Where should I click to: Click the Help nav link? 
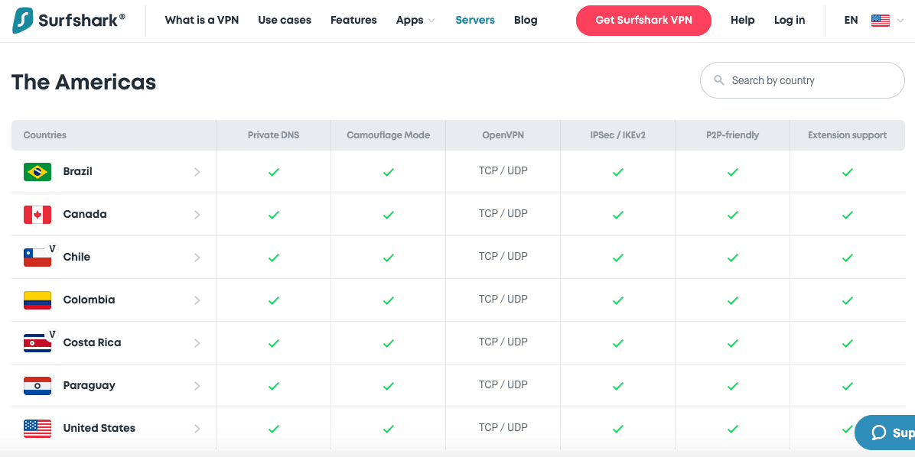pos(743,21)
